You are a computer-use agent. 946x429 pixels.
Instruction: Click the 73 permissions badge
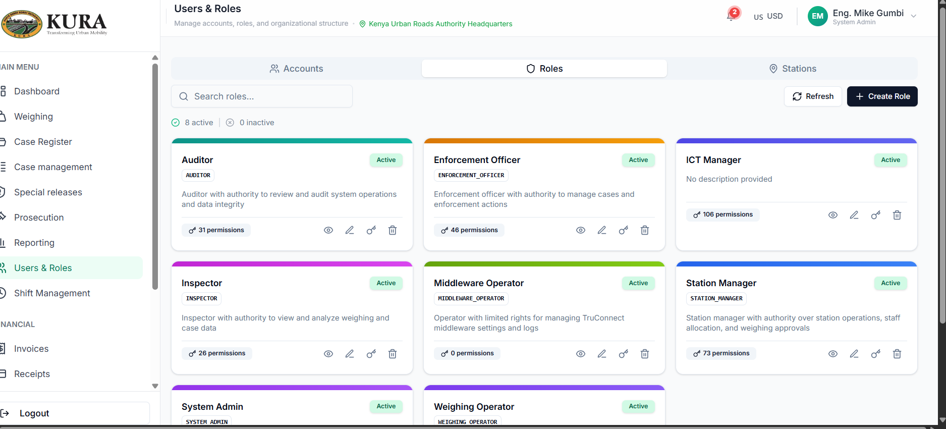coord(721,353)
